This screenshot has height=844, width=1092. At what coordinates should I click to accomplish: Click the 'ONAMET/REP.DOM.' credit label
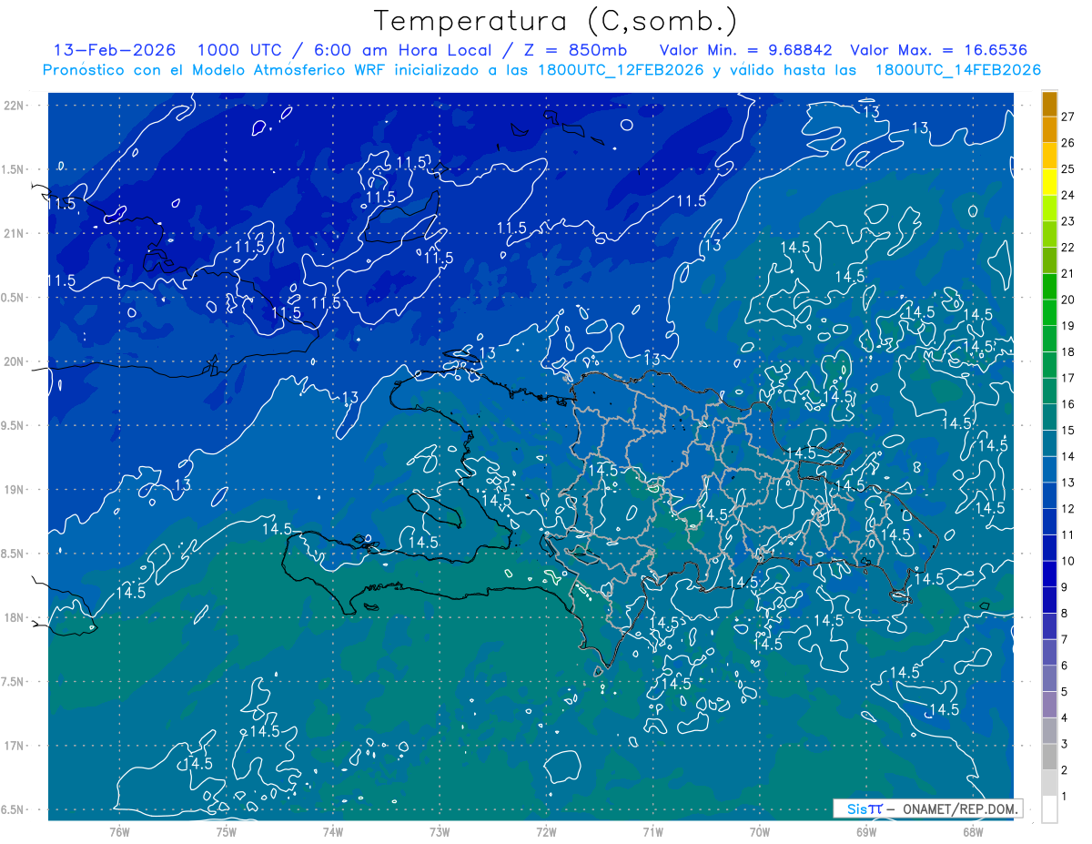tap(960, 808)
